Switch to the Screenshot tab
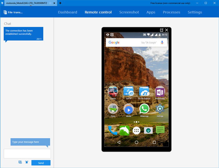The width and height of the screenshot is (219, 168). click(129, 12)
